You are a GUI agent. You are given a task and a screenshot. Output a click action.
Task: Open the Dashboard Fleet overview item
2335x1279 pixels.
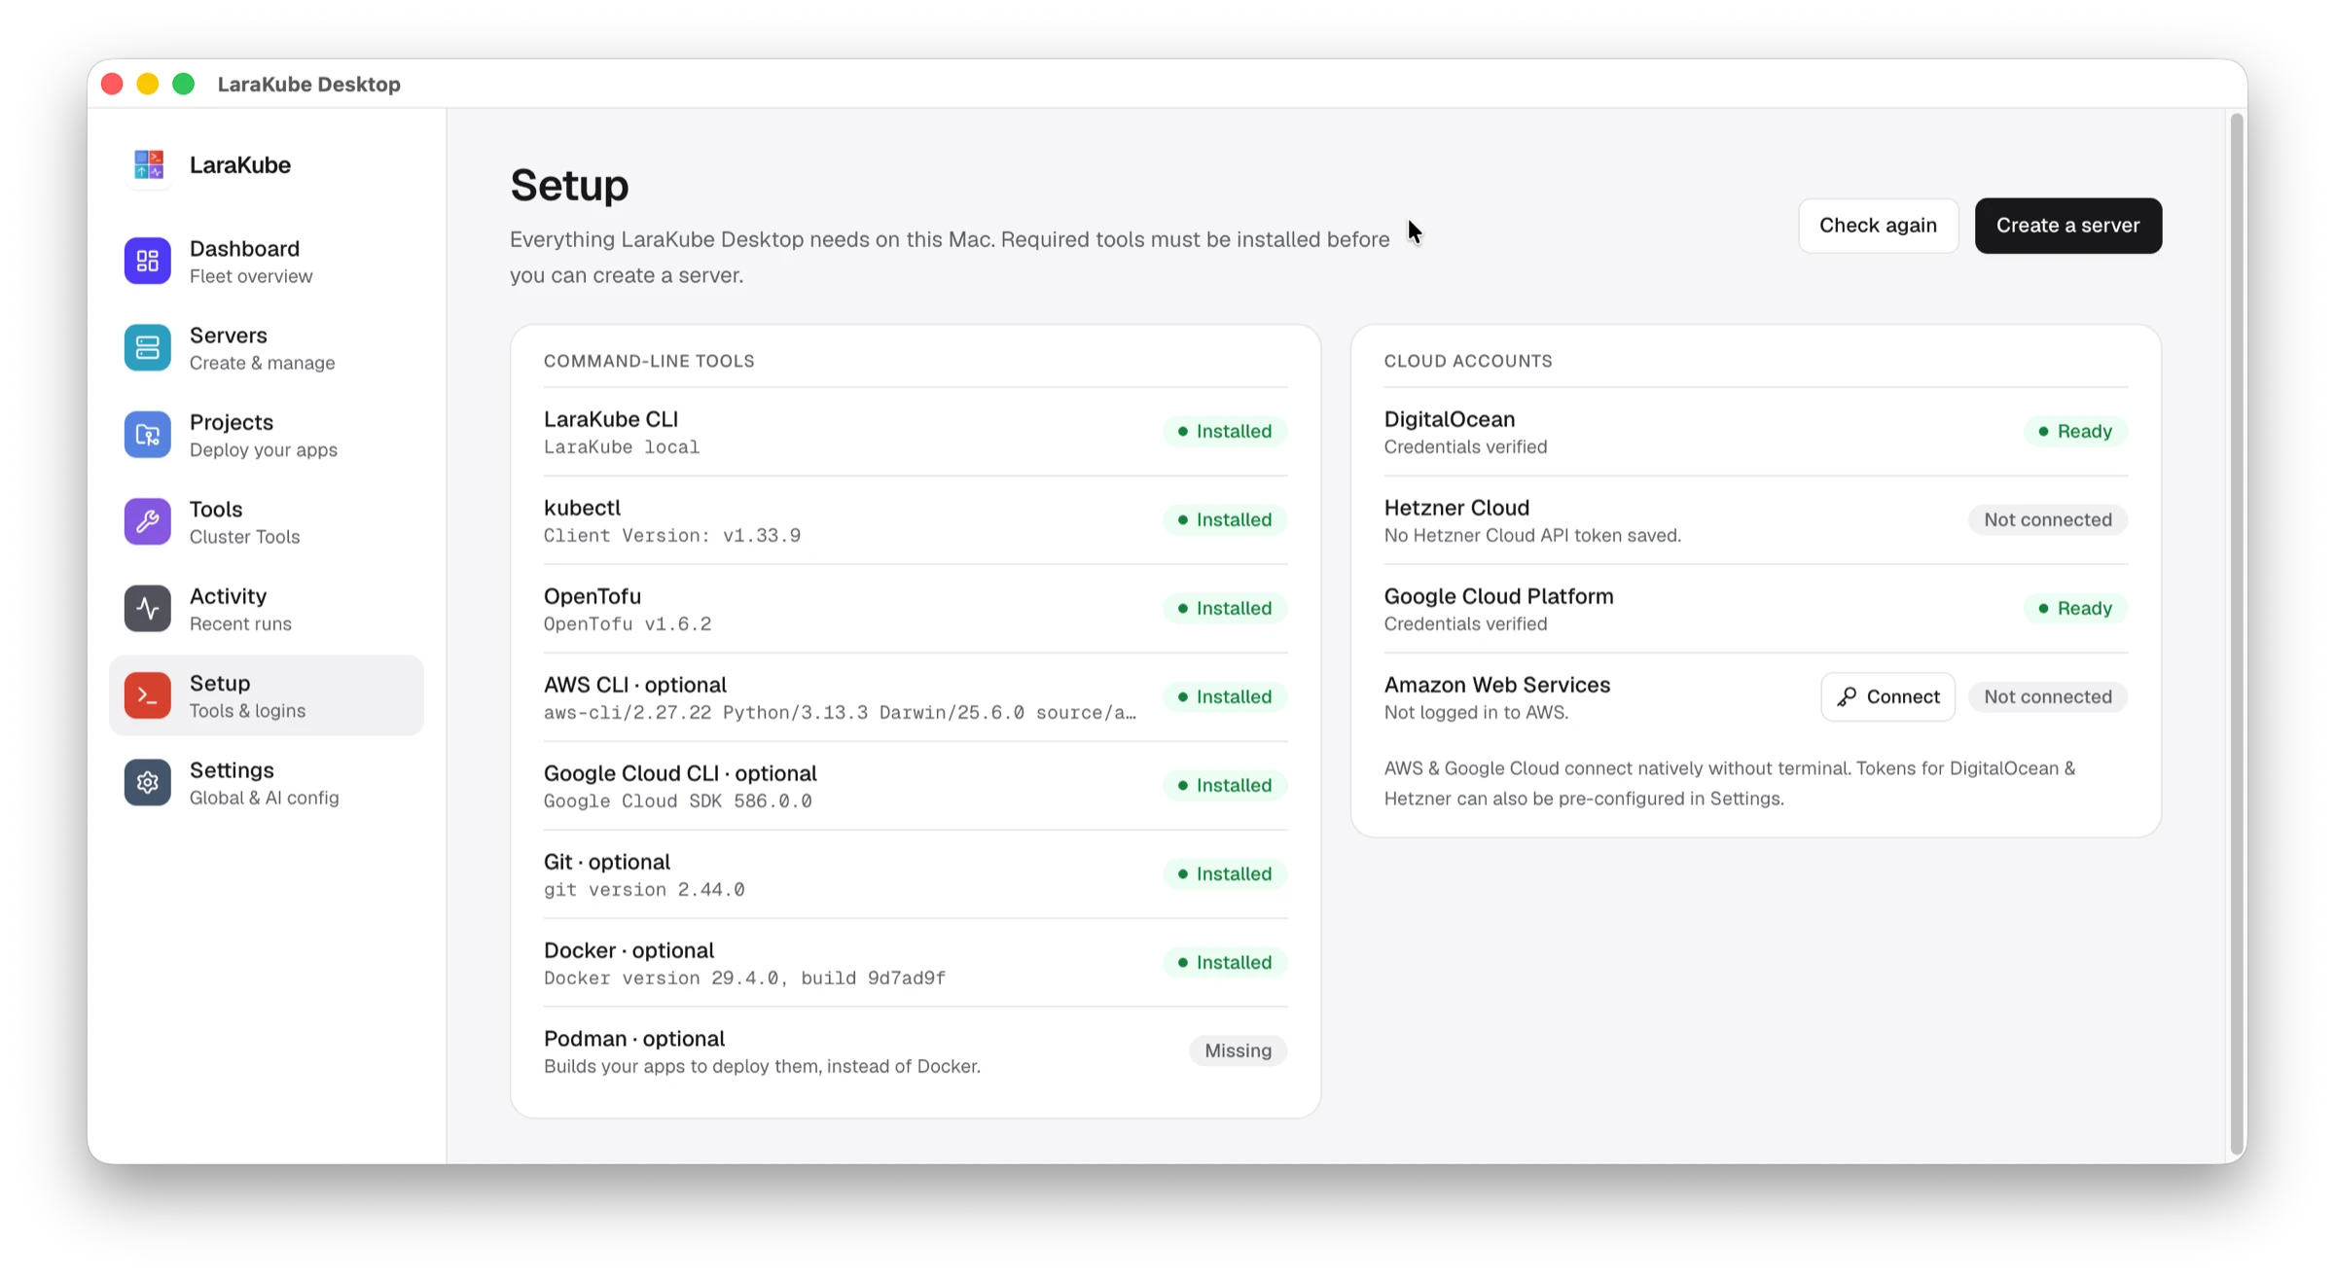(267, 261)
